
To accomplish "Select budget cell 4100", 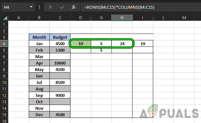I will pyautogui.click(x=60, y=70).
